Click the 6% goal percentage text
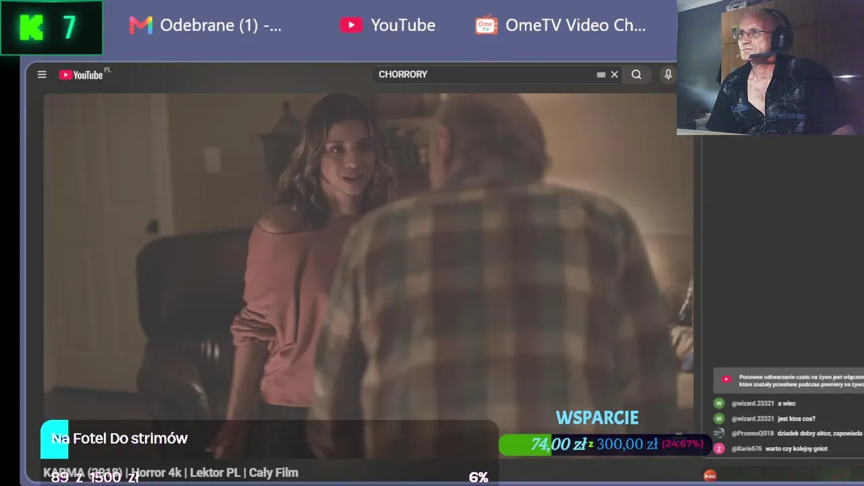This screenshot has height=486, width=864. click(478, 477)
